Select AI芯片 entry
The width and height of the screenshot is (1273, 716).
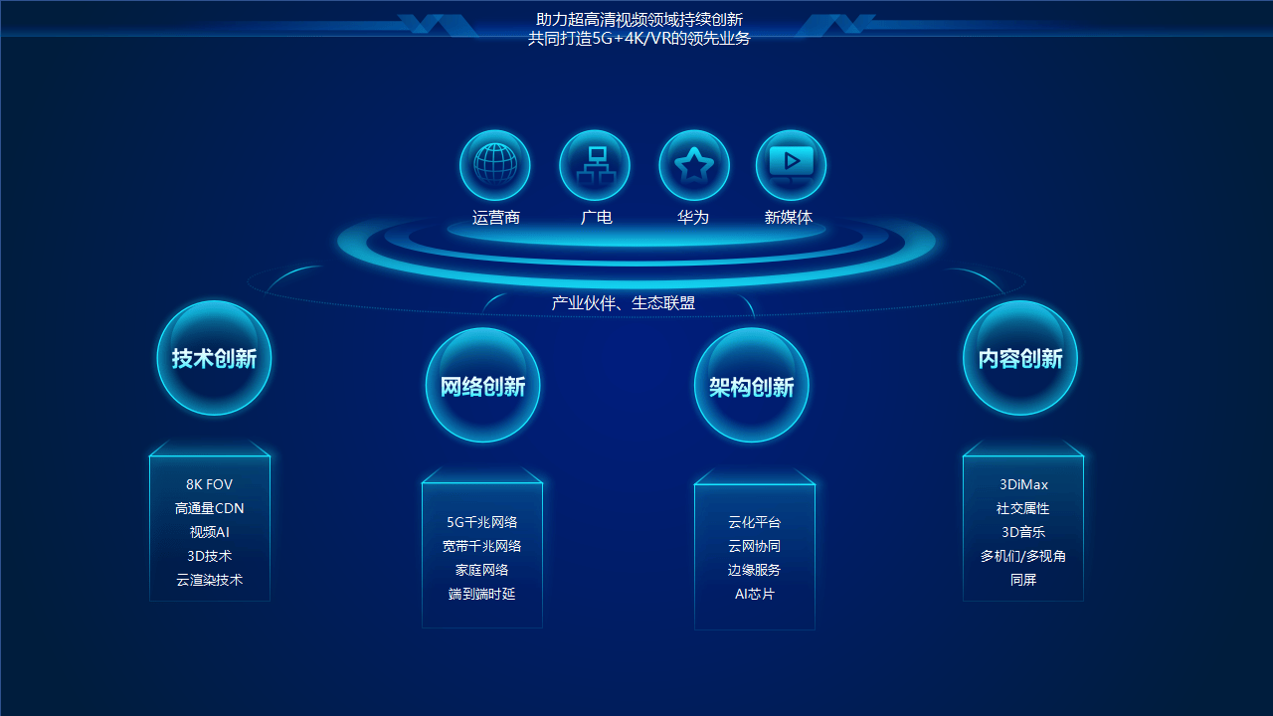point(755,594)
